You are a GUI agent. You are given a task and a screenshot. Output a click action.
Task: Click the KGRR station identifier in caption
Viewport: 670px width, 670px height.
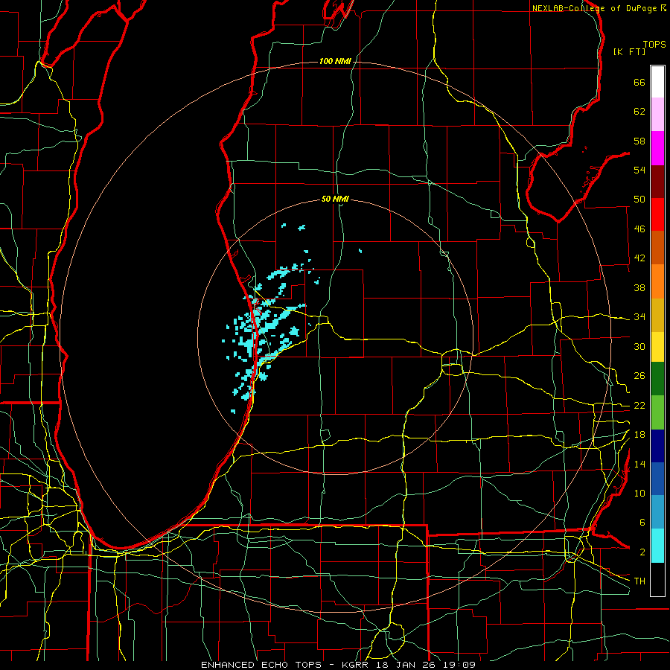pos(354,665)
